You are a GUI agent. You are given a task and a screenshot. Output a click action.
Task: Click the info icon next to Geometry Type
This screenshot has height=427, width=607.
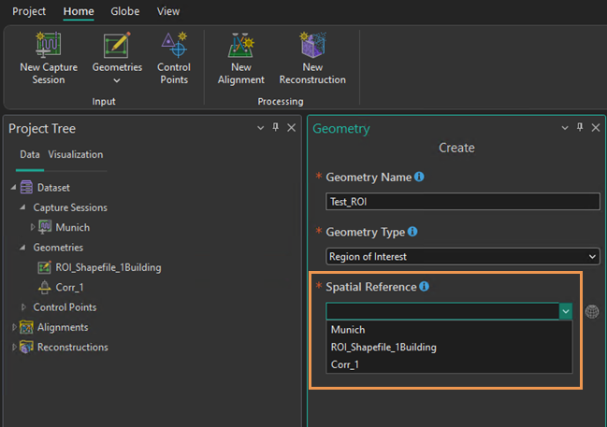pyautogui.click(x=412, y=232)
